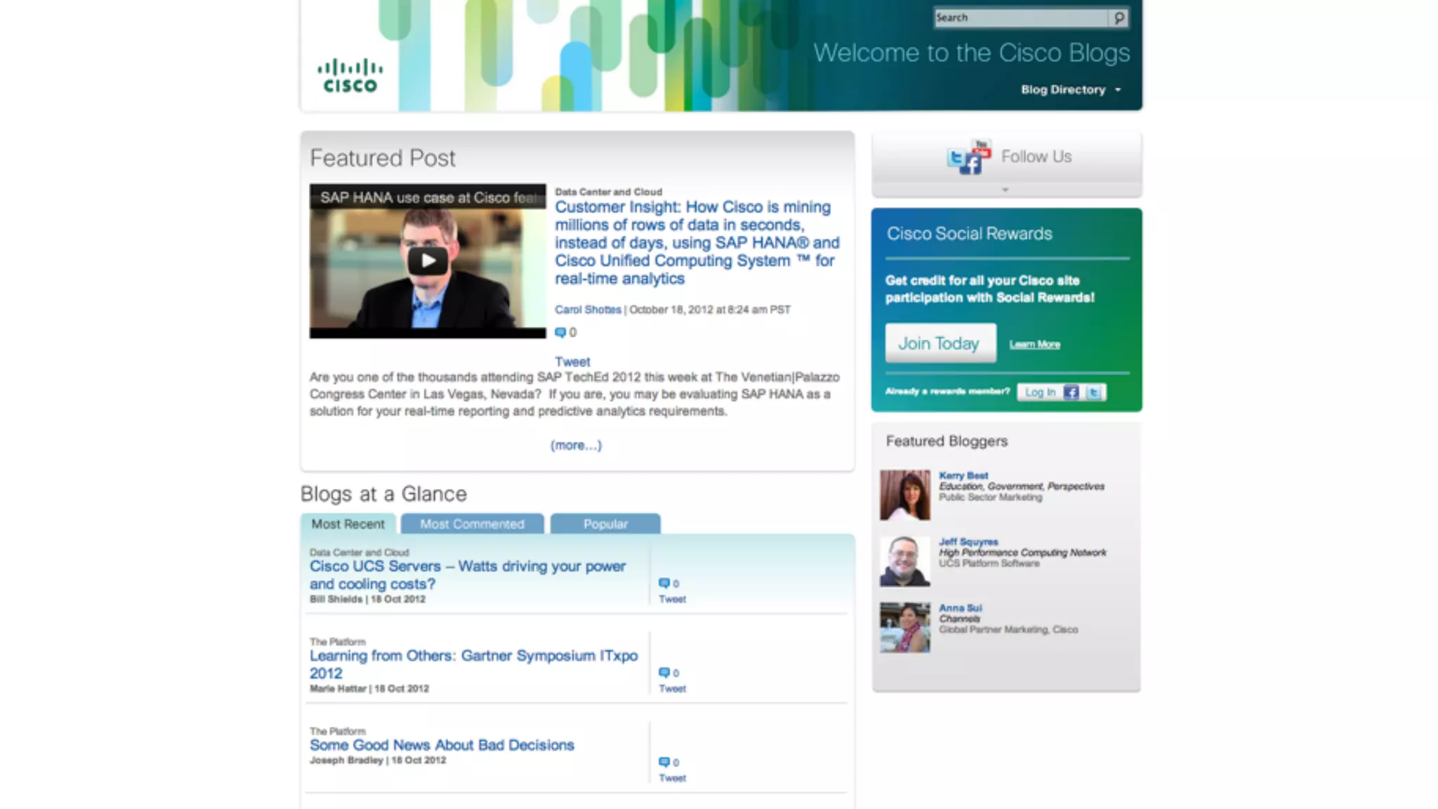Image resolution: width=1438 pixels, height=809 pixels.
Task: Expand the Follow Us panel arrow
Action: pos(1005,190)
